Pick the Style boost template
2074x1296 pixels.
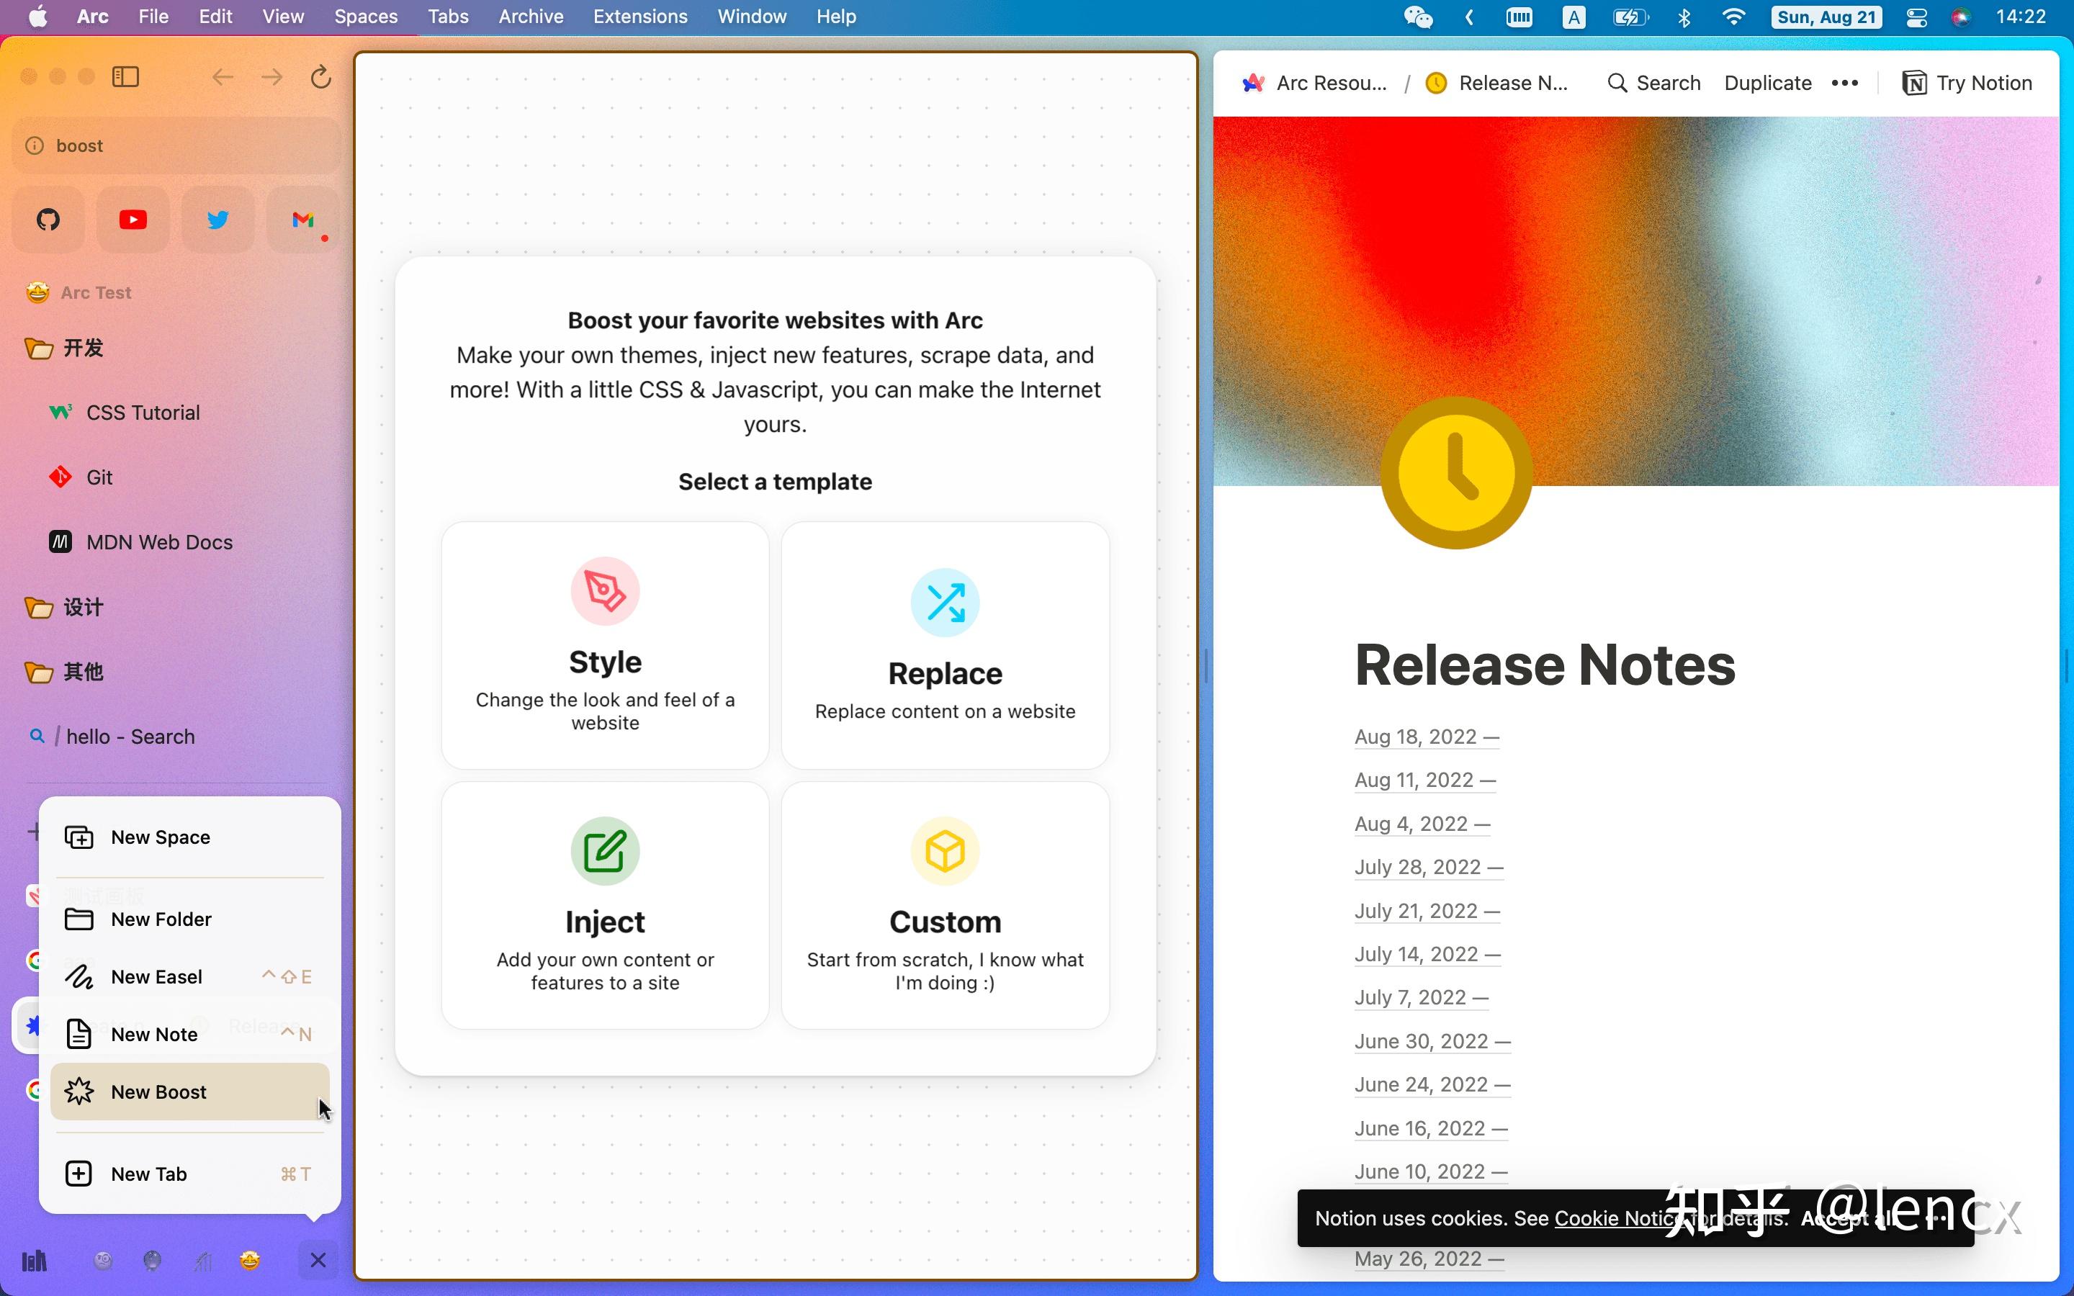(x=605, y=644)
